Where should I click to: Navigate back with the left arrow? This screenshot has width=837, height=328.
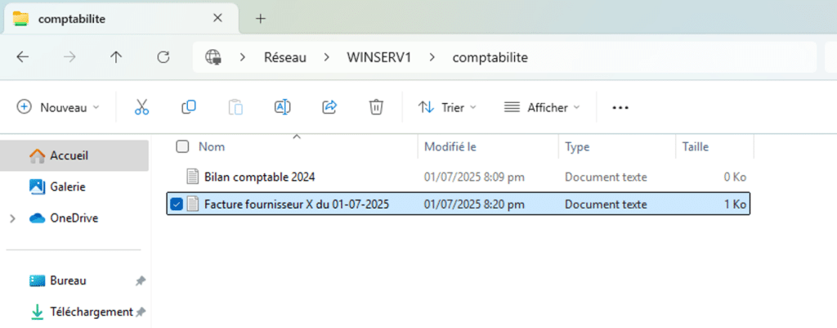click(23, 57)
